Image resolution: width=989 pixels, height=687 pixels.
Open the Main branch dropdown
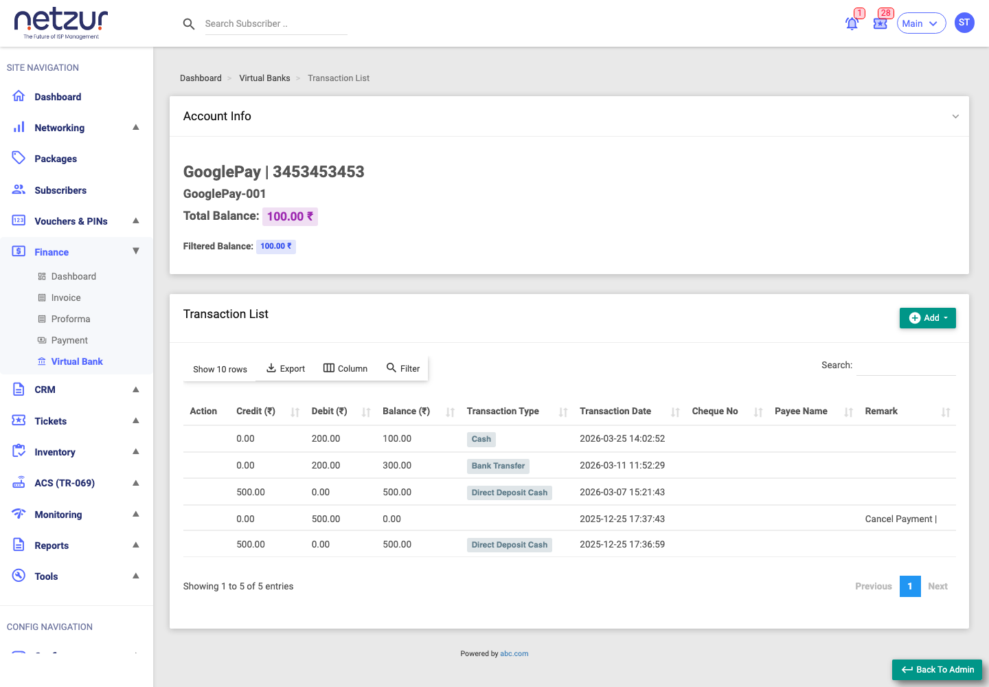point(921,23)
